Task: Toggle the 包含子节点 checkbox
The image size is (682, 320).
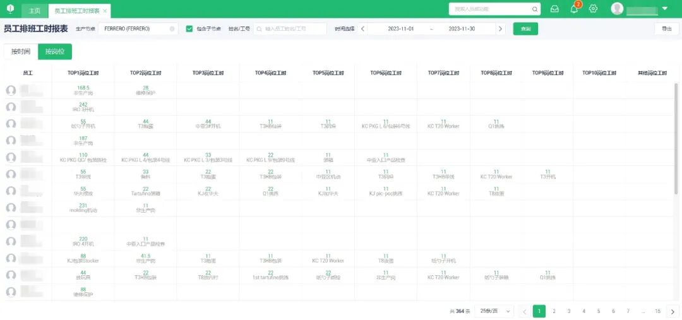Action: click(189, 28)
